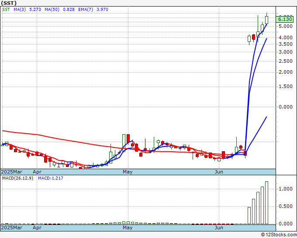Click the May label on MACD axis
Image resolution: width=297 pixels, height=238 pixels.
tap(128, 228)
